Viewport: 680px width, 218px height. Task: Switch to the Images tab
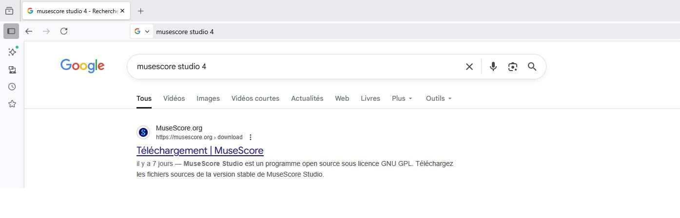pos(208,98)
